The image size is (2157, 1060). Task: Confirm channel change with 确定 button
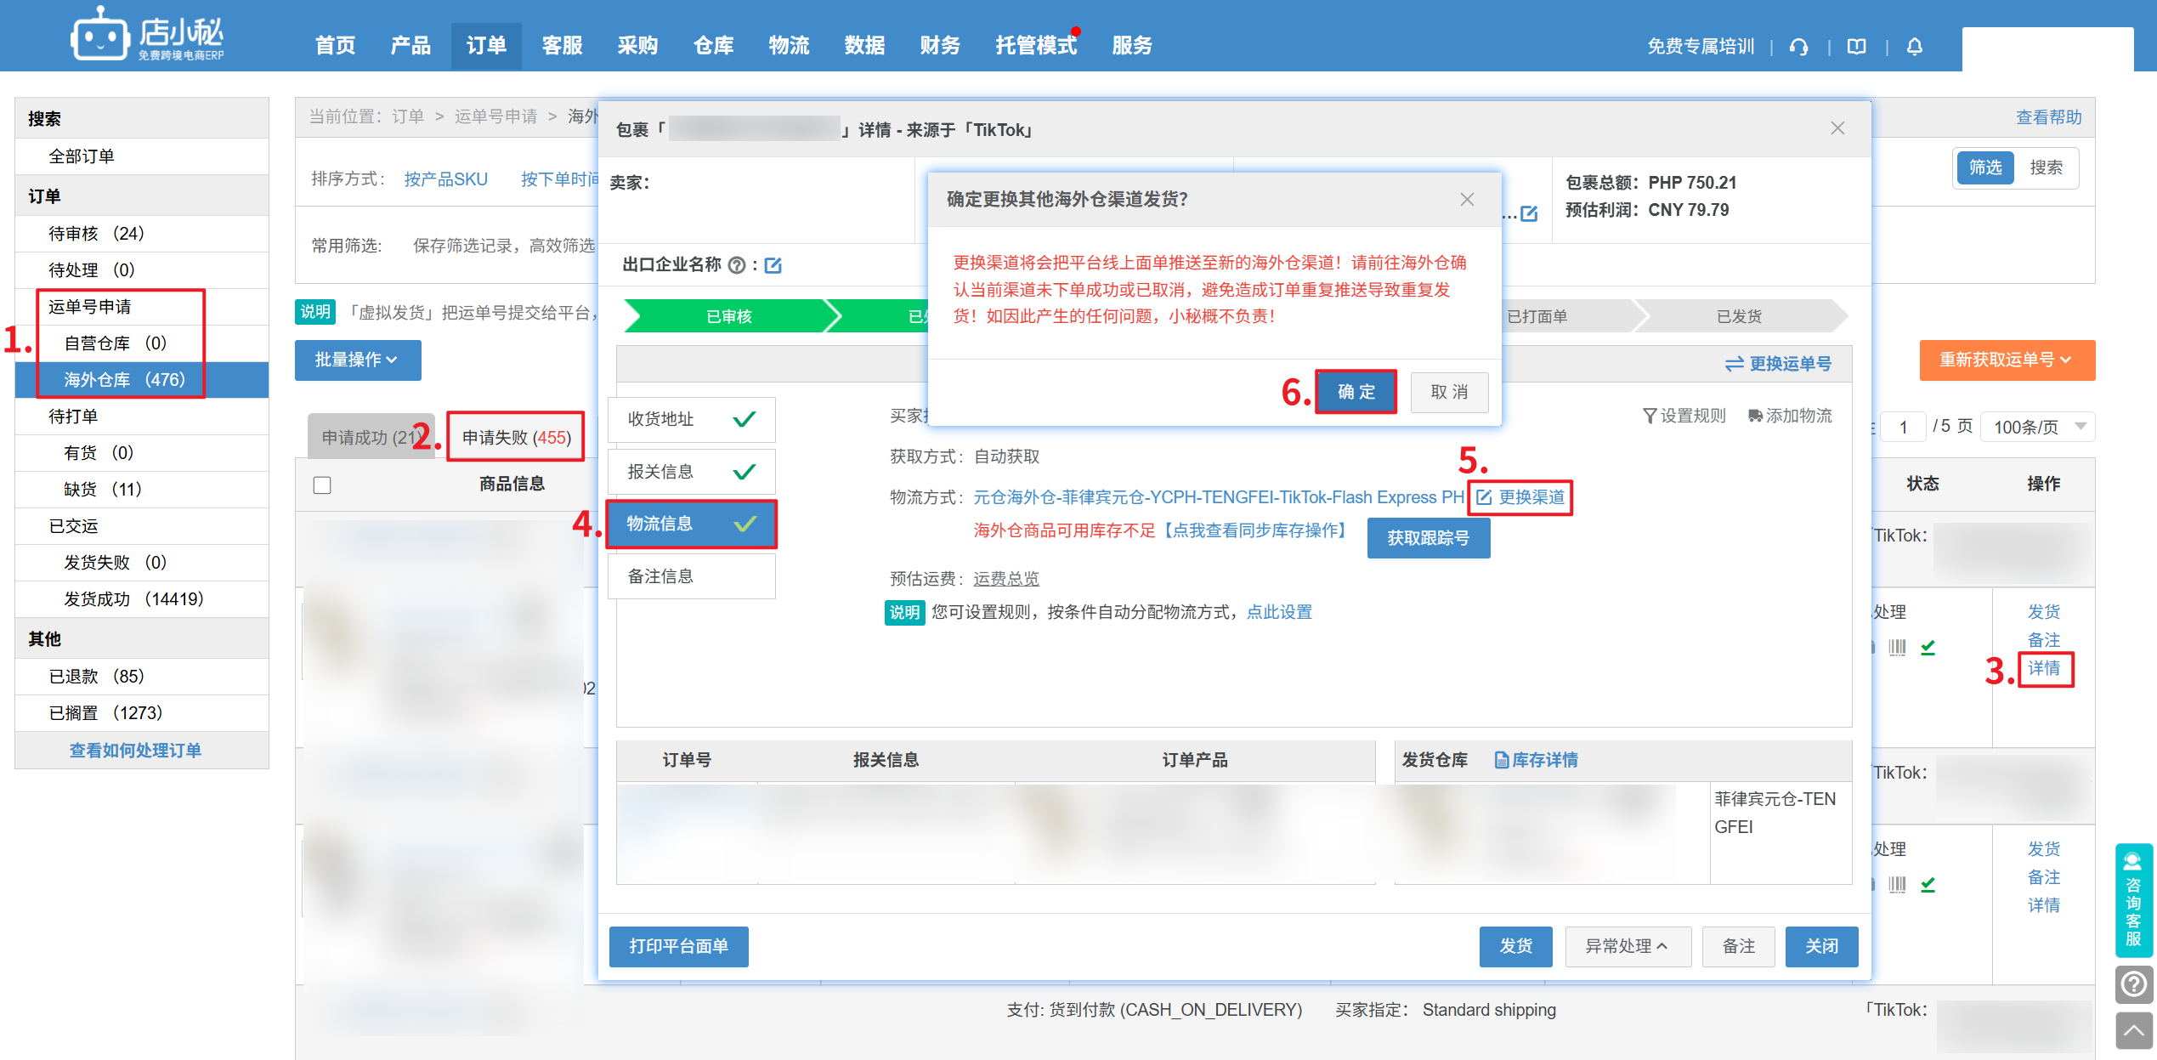click(1356, 392)
